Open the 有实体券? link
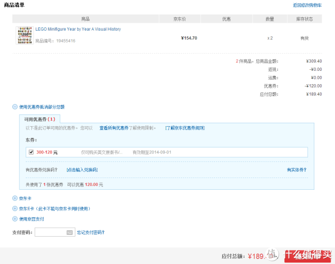335x264 pixels. pyautogui.click(x=296, y=170)
